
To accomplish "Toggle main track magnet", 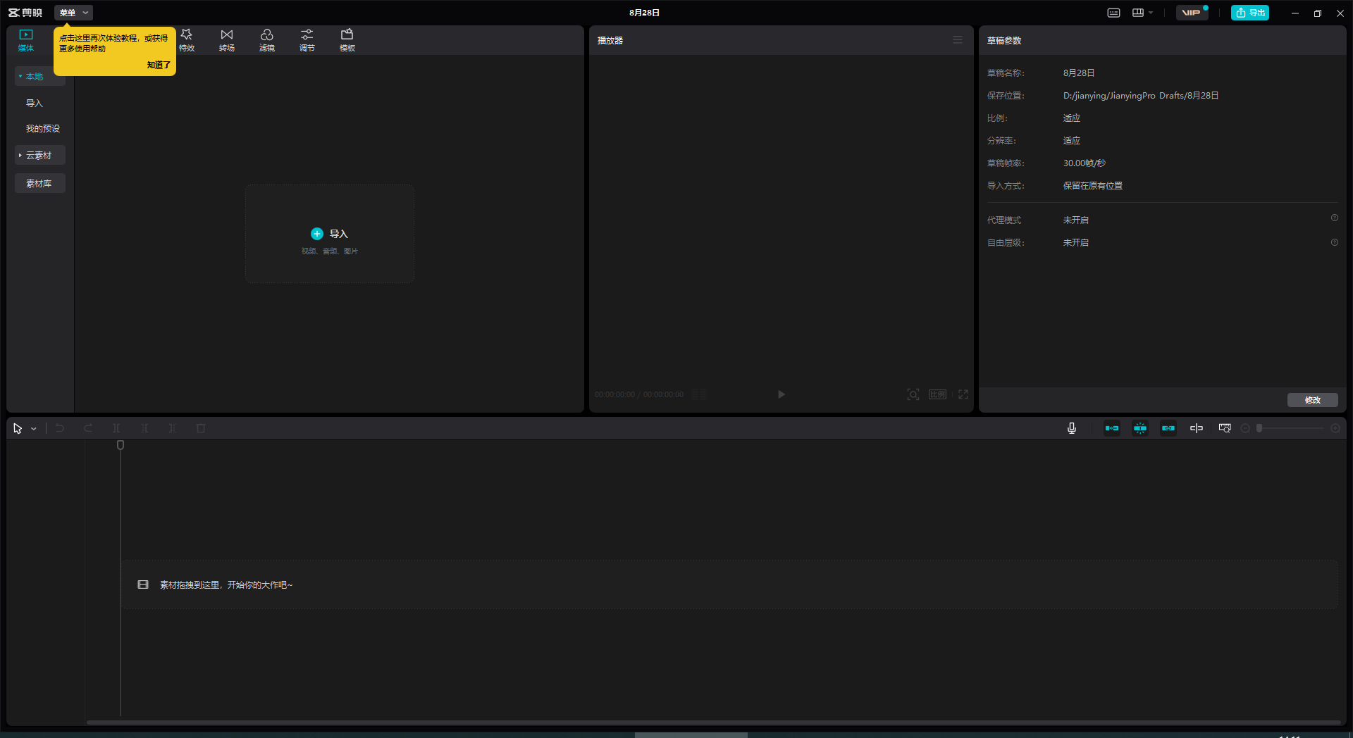I will tap(1112, 428).
